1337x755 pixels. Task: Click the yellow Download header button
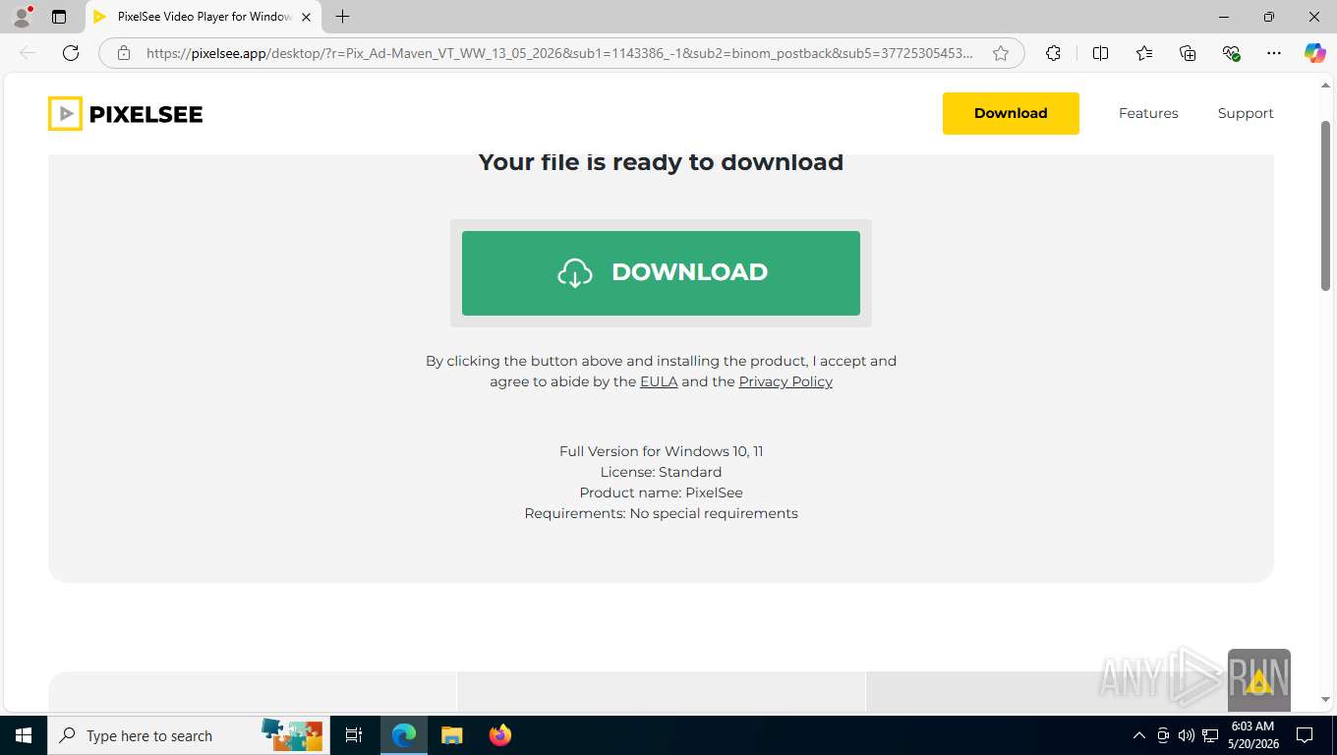1011,113
